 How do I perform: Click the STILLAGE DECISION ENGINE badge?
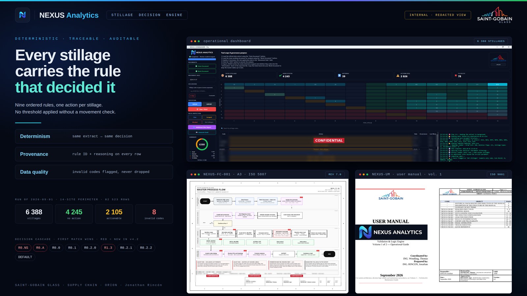[147, 15]
